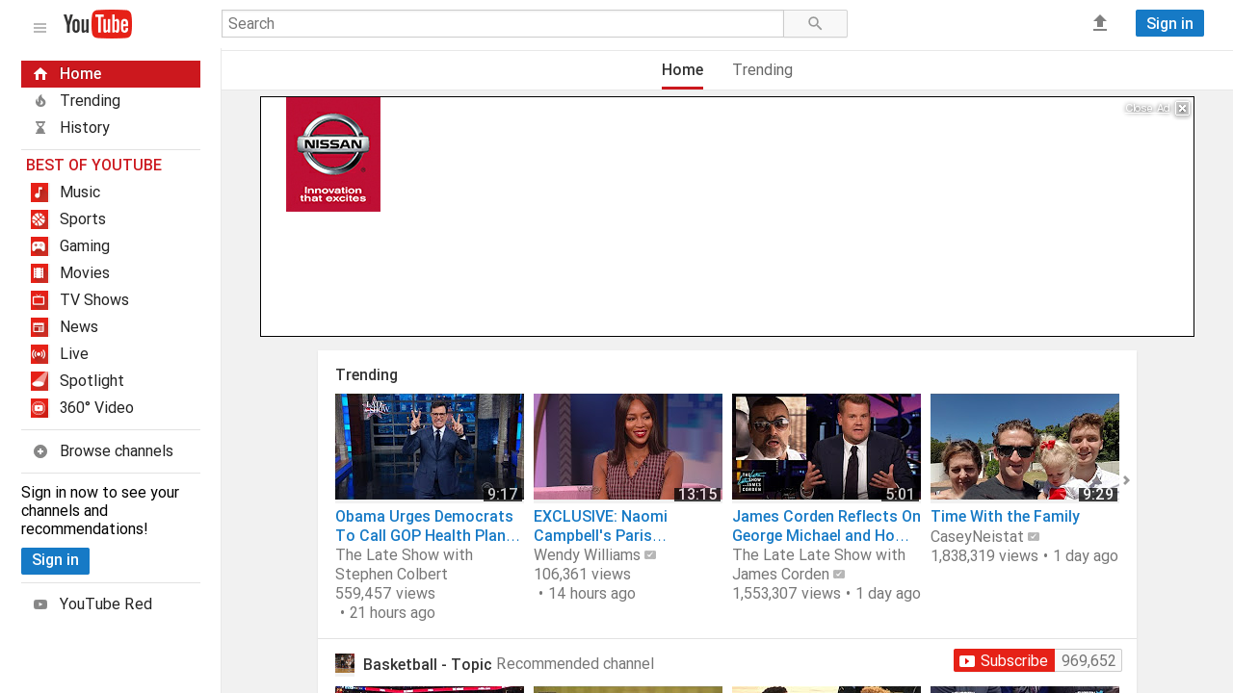The height and width of the screenshot is (693, 1233).
Task: Click the History hourglass icon
Action: 40,128
